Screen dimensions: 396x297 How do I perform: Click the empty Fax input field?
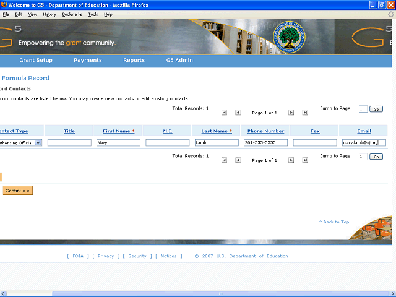pyautogui.click(x=315, y=143)
